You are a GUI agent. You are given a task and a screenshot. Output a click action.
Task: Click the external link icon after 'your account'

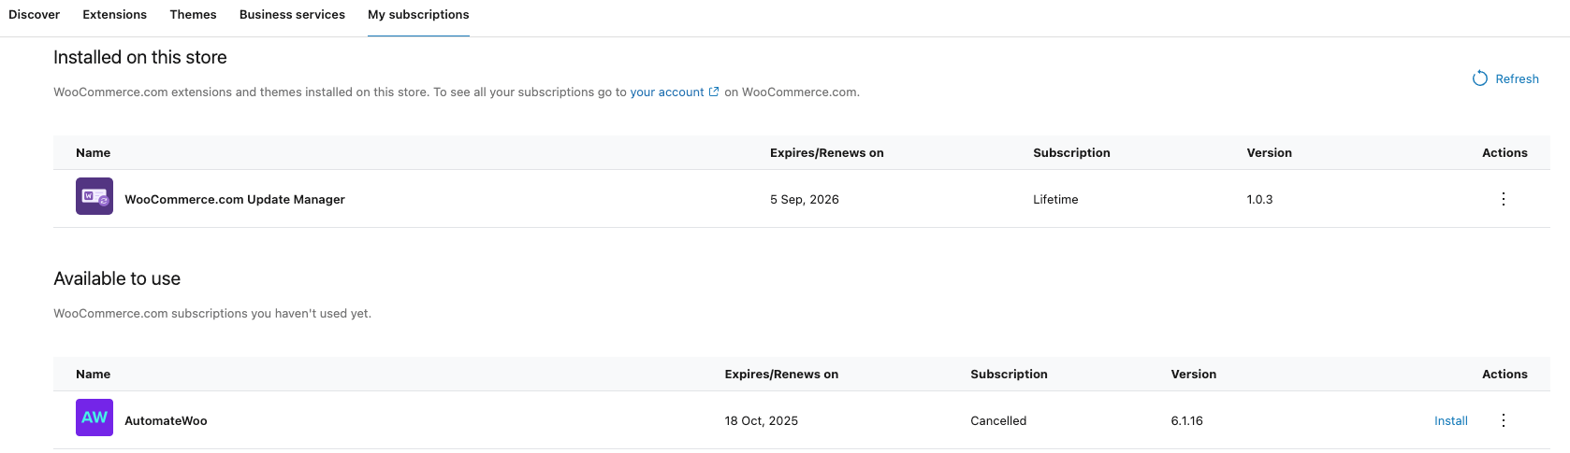(714, 92)
